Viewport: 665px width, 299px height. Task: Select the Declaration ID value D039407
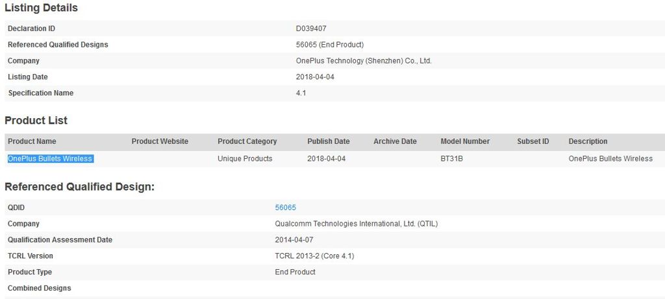tap(312, 29)
